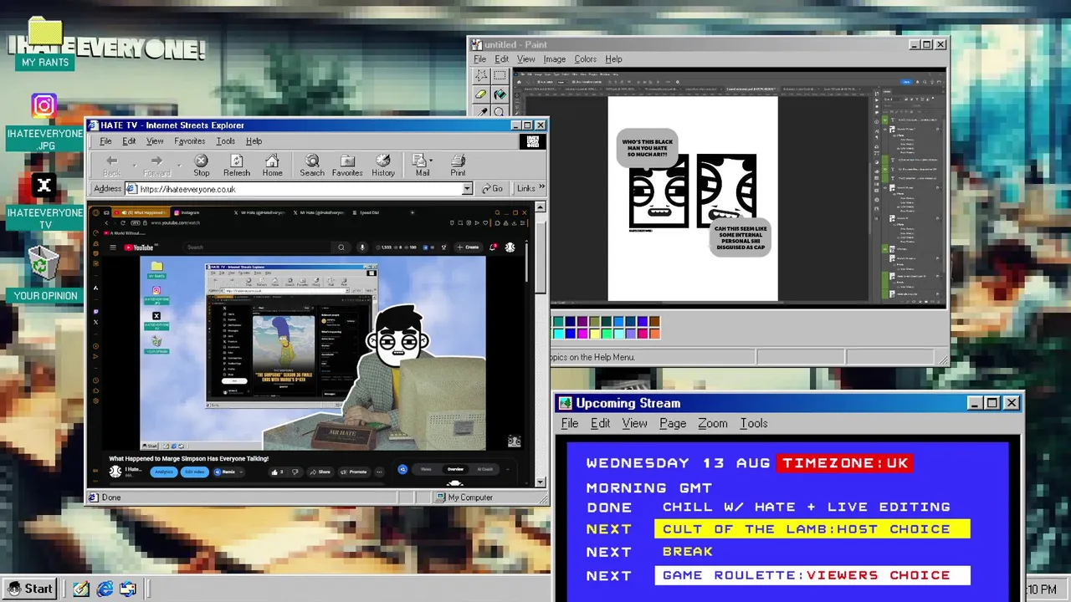The width and height of the screenshot is (1071, 602).
Task: Click the Start button on the taskbar
Action: 30,589
